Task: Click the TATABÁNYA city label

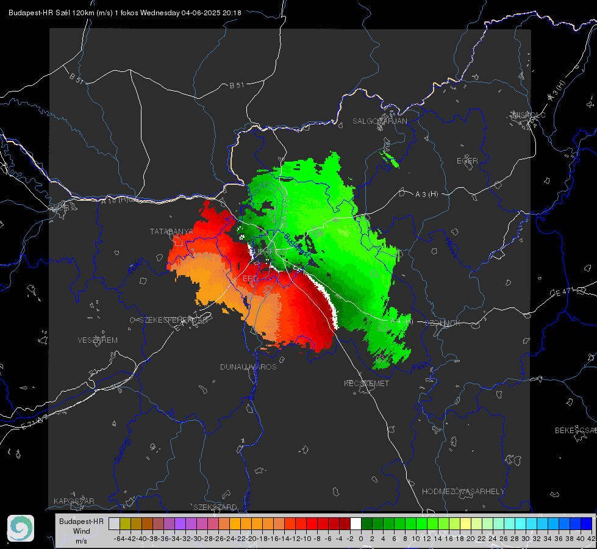Action: point(172,231)
